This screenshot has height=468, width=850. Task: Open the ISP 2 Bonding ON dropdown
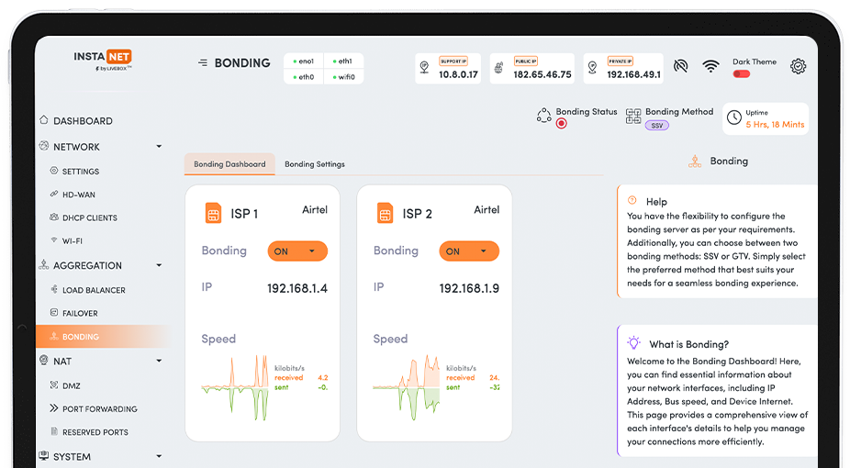(469, 251)
